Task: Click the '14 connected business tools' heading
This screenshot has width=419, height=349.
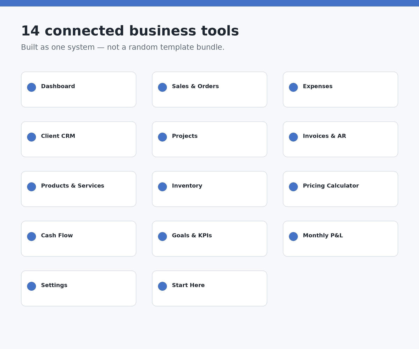Action: (x=130, y=31)
